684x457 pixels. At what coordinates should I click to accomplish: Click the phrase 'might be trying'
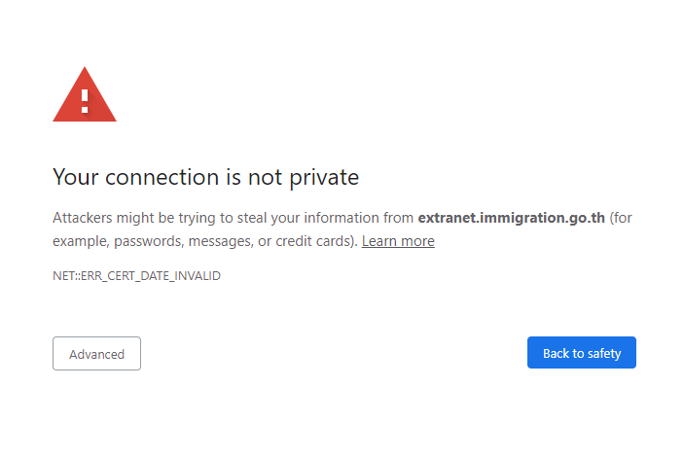click(x=167, y=218)
